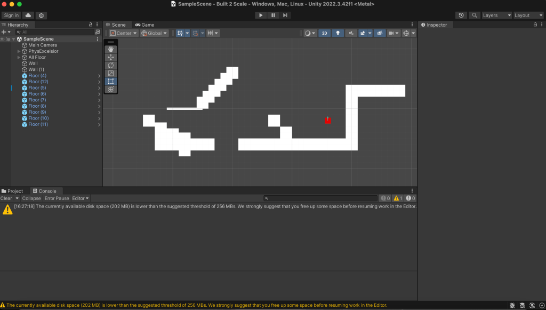
Task: Expand the PhysExcelsior object in Hierarchy
Action: click(19, 51)
